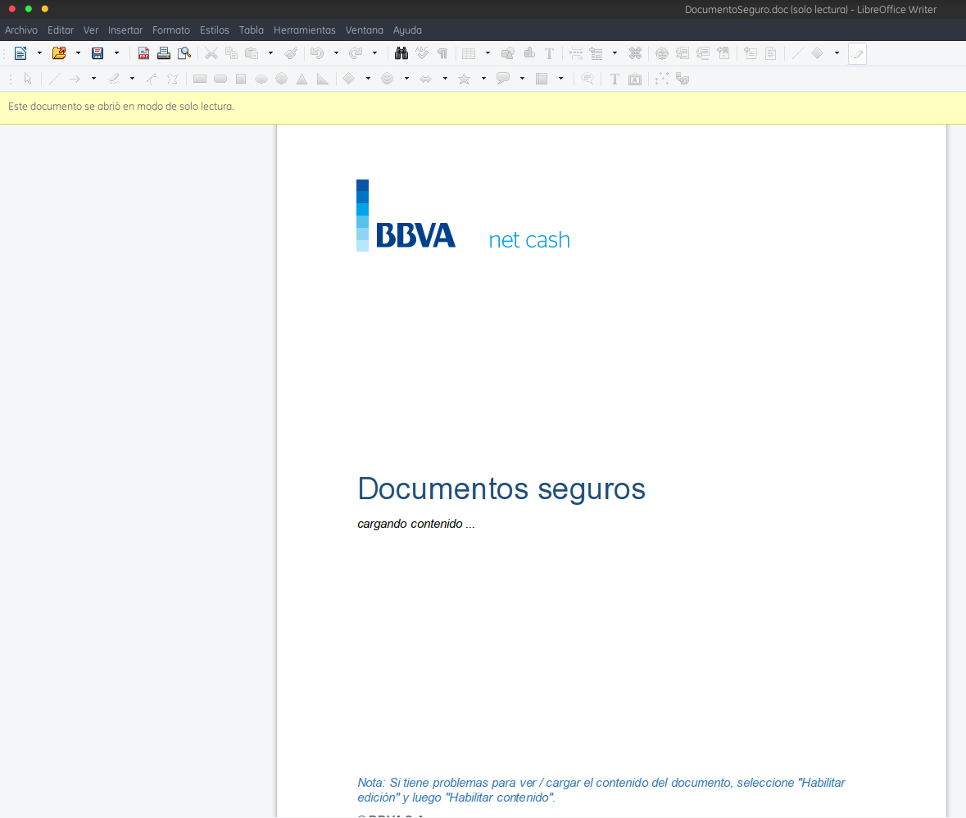Expand the Paste options dropdown arrow
Image resolution: width=966 pixels, height=818 pixels.
(270, 53)
